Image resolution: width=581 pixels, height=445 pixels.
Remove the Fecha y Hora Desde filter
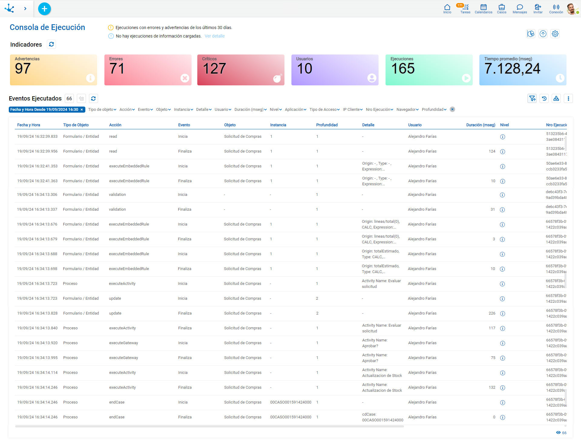pos(82,110)
